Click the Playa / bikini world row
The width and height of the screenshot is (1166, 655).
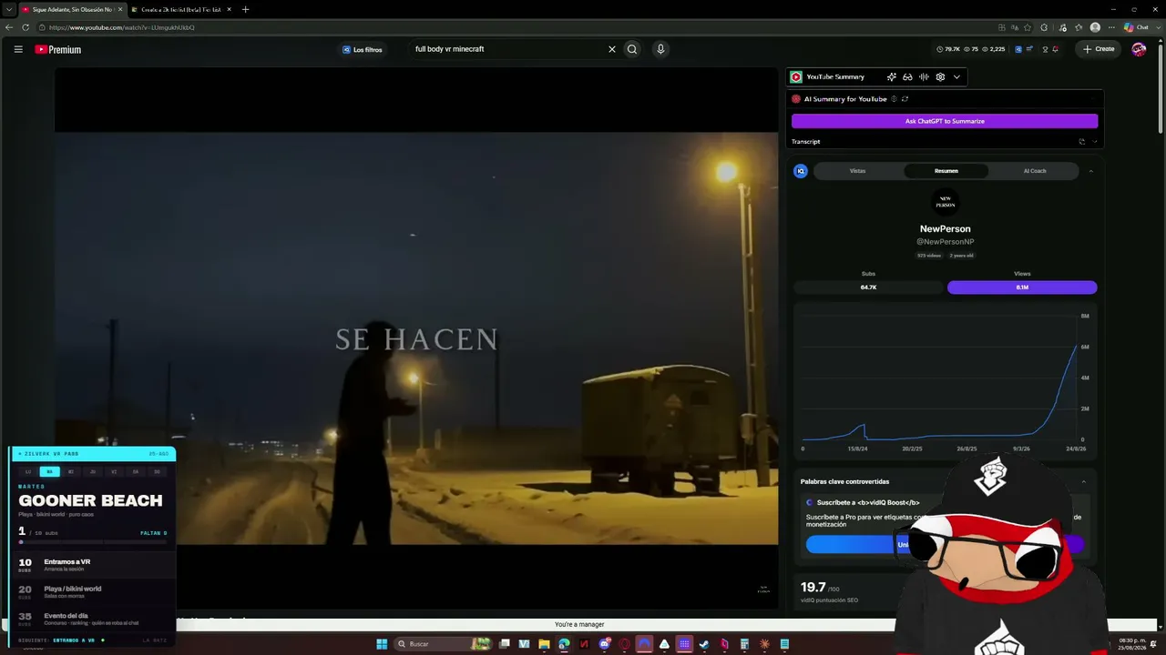[x=93, y=591]
